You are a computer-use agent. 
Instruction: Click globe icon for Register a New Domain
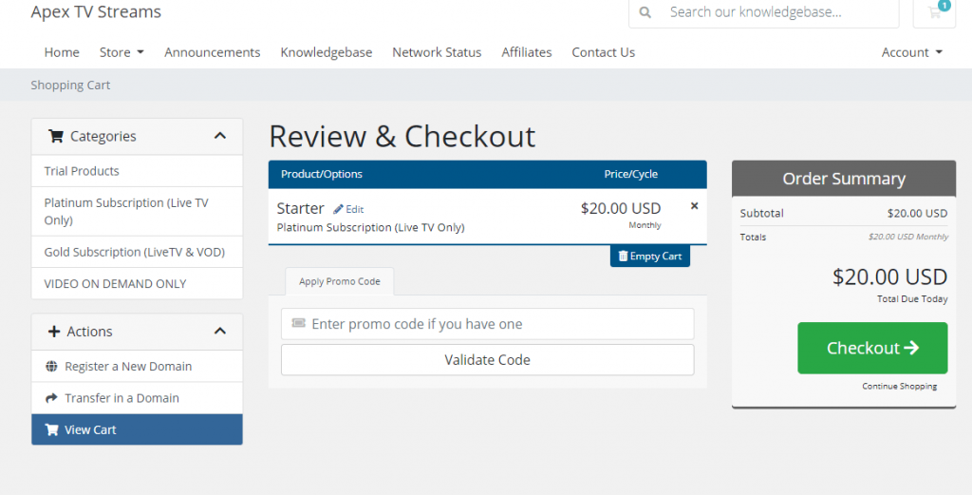pyautogui.click(x=51, y=367)
